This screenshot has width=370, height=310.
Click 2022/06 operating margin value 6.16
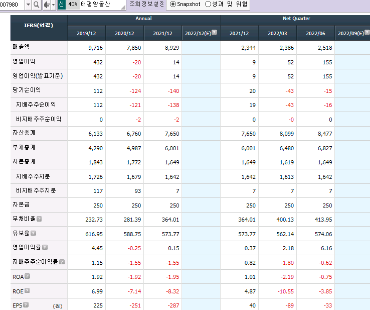click(x=326, y=248)
